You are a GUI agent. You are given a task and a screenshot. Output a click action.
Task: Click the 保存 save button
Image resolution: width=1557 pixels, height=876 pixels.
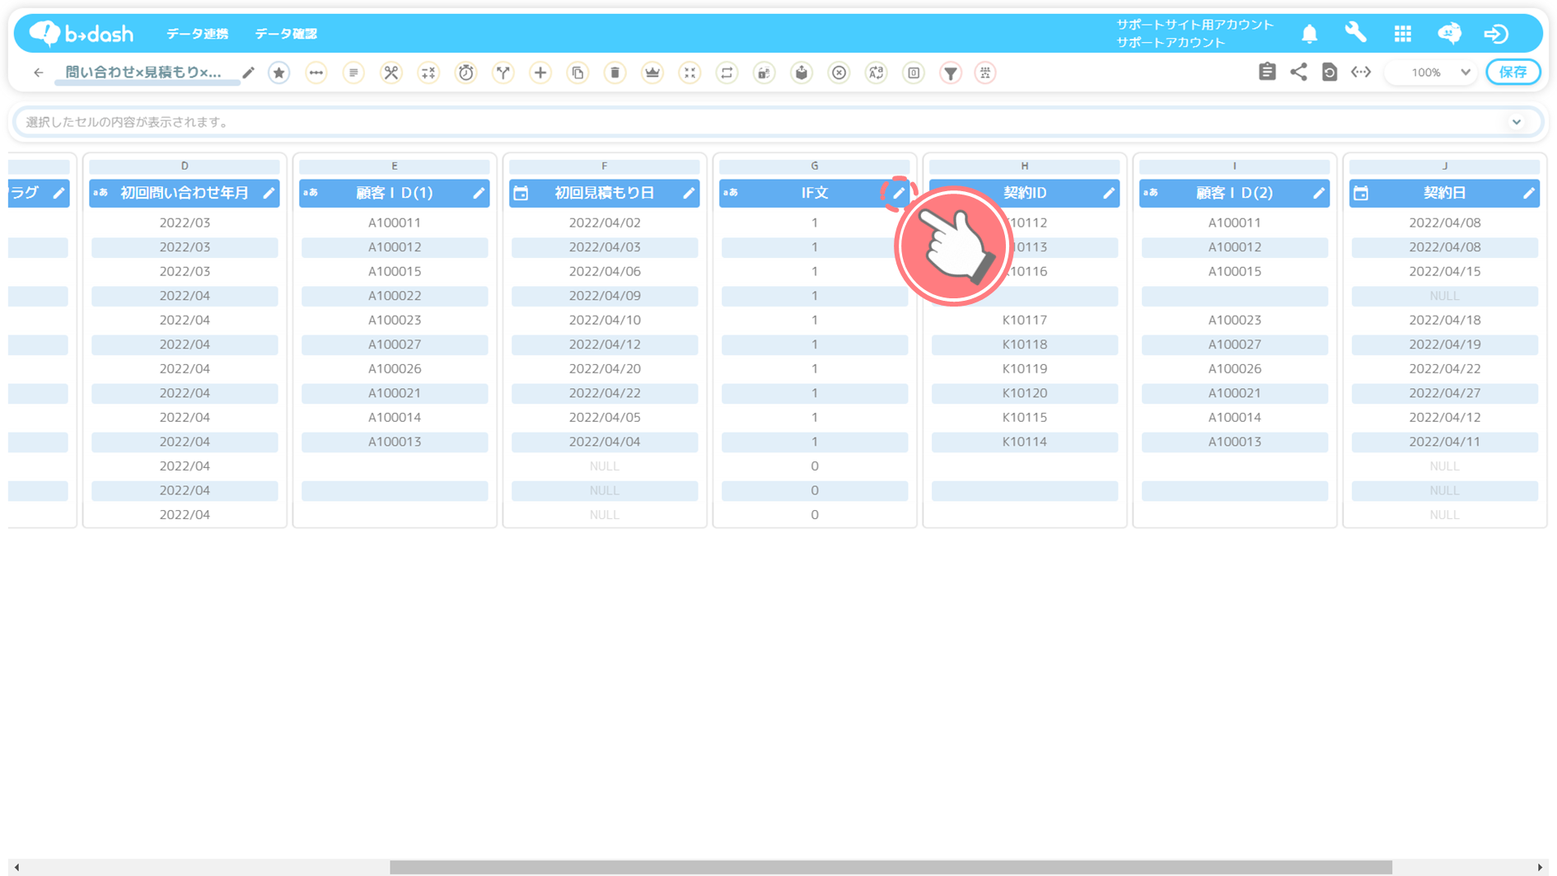(x=1513, y=72)
